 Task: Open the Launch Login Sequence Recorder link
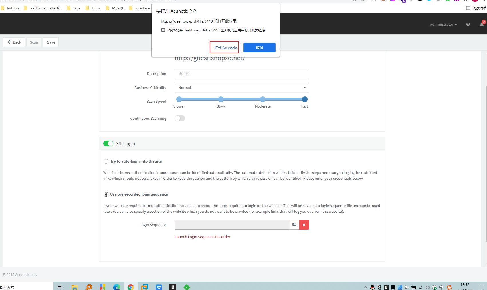[x=202, y=237]
